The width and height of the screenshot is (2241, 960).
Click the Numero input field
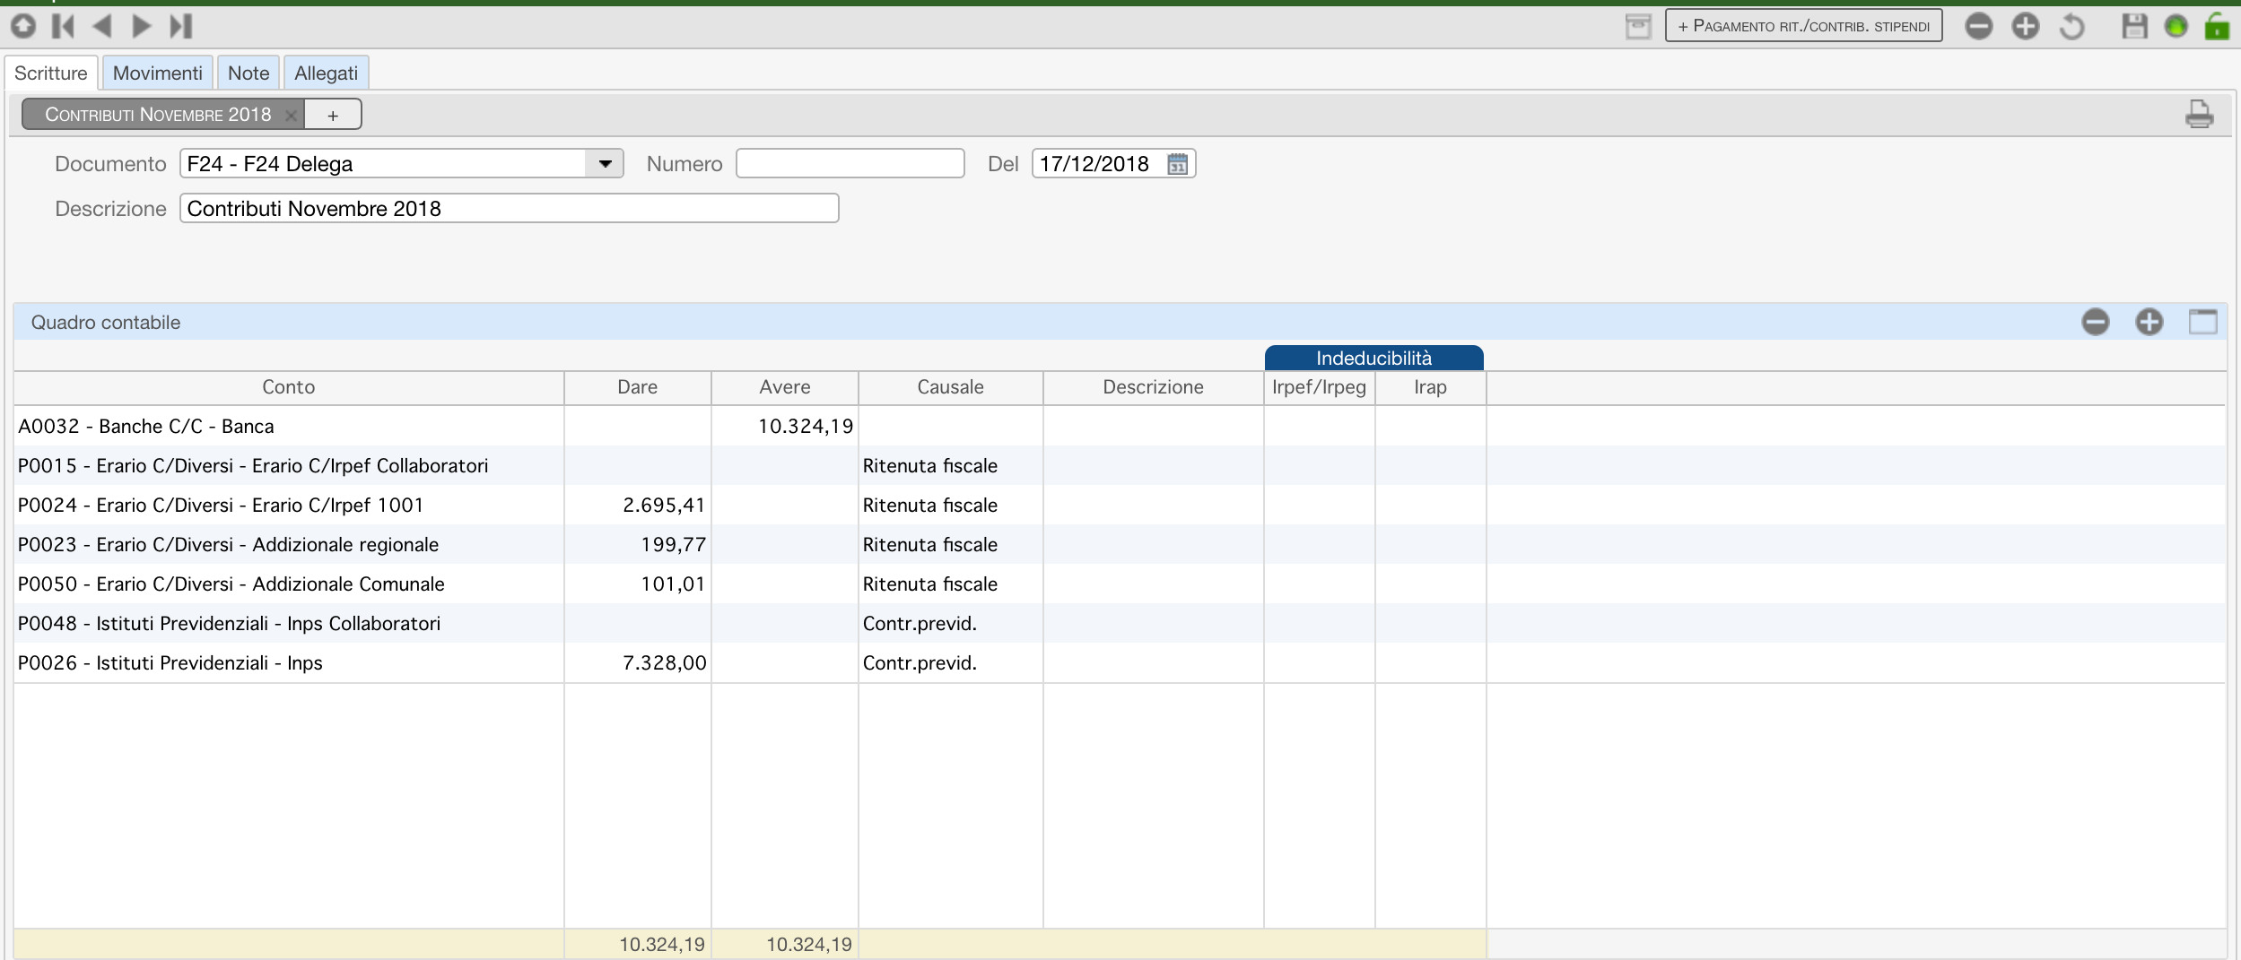click(850, 163)
